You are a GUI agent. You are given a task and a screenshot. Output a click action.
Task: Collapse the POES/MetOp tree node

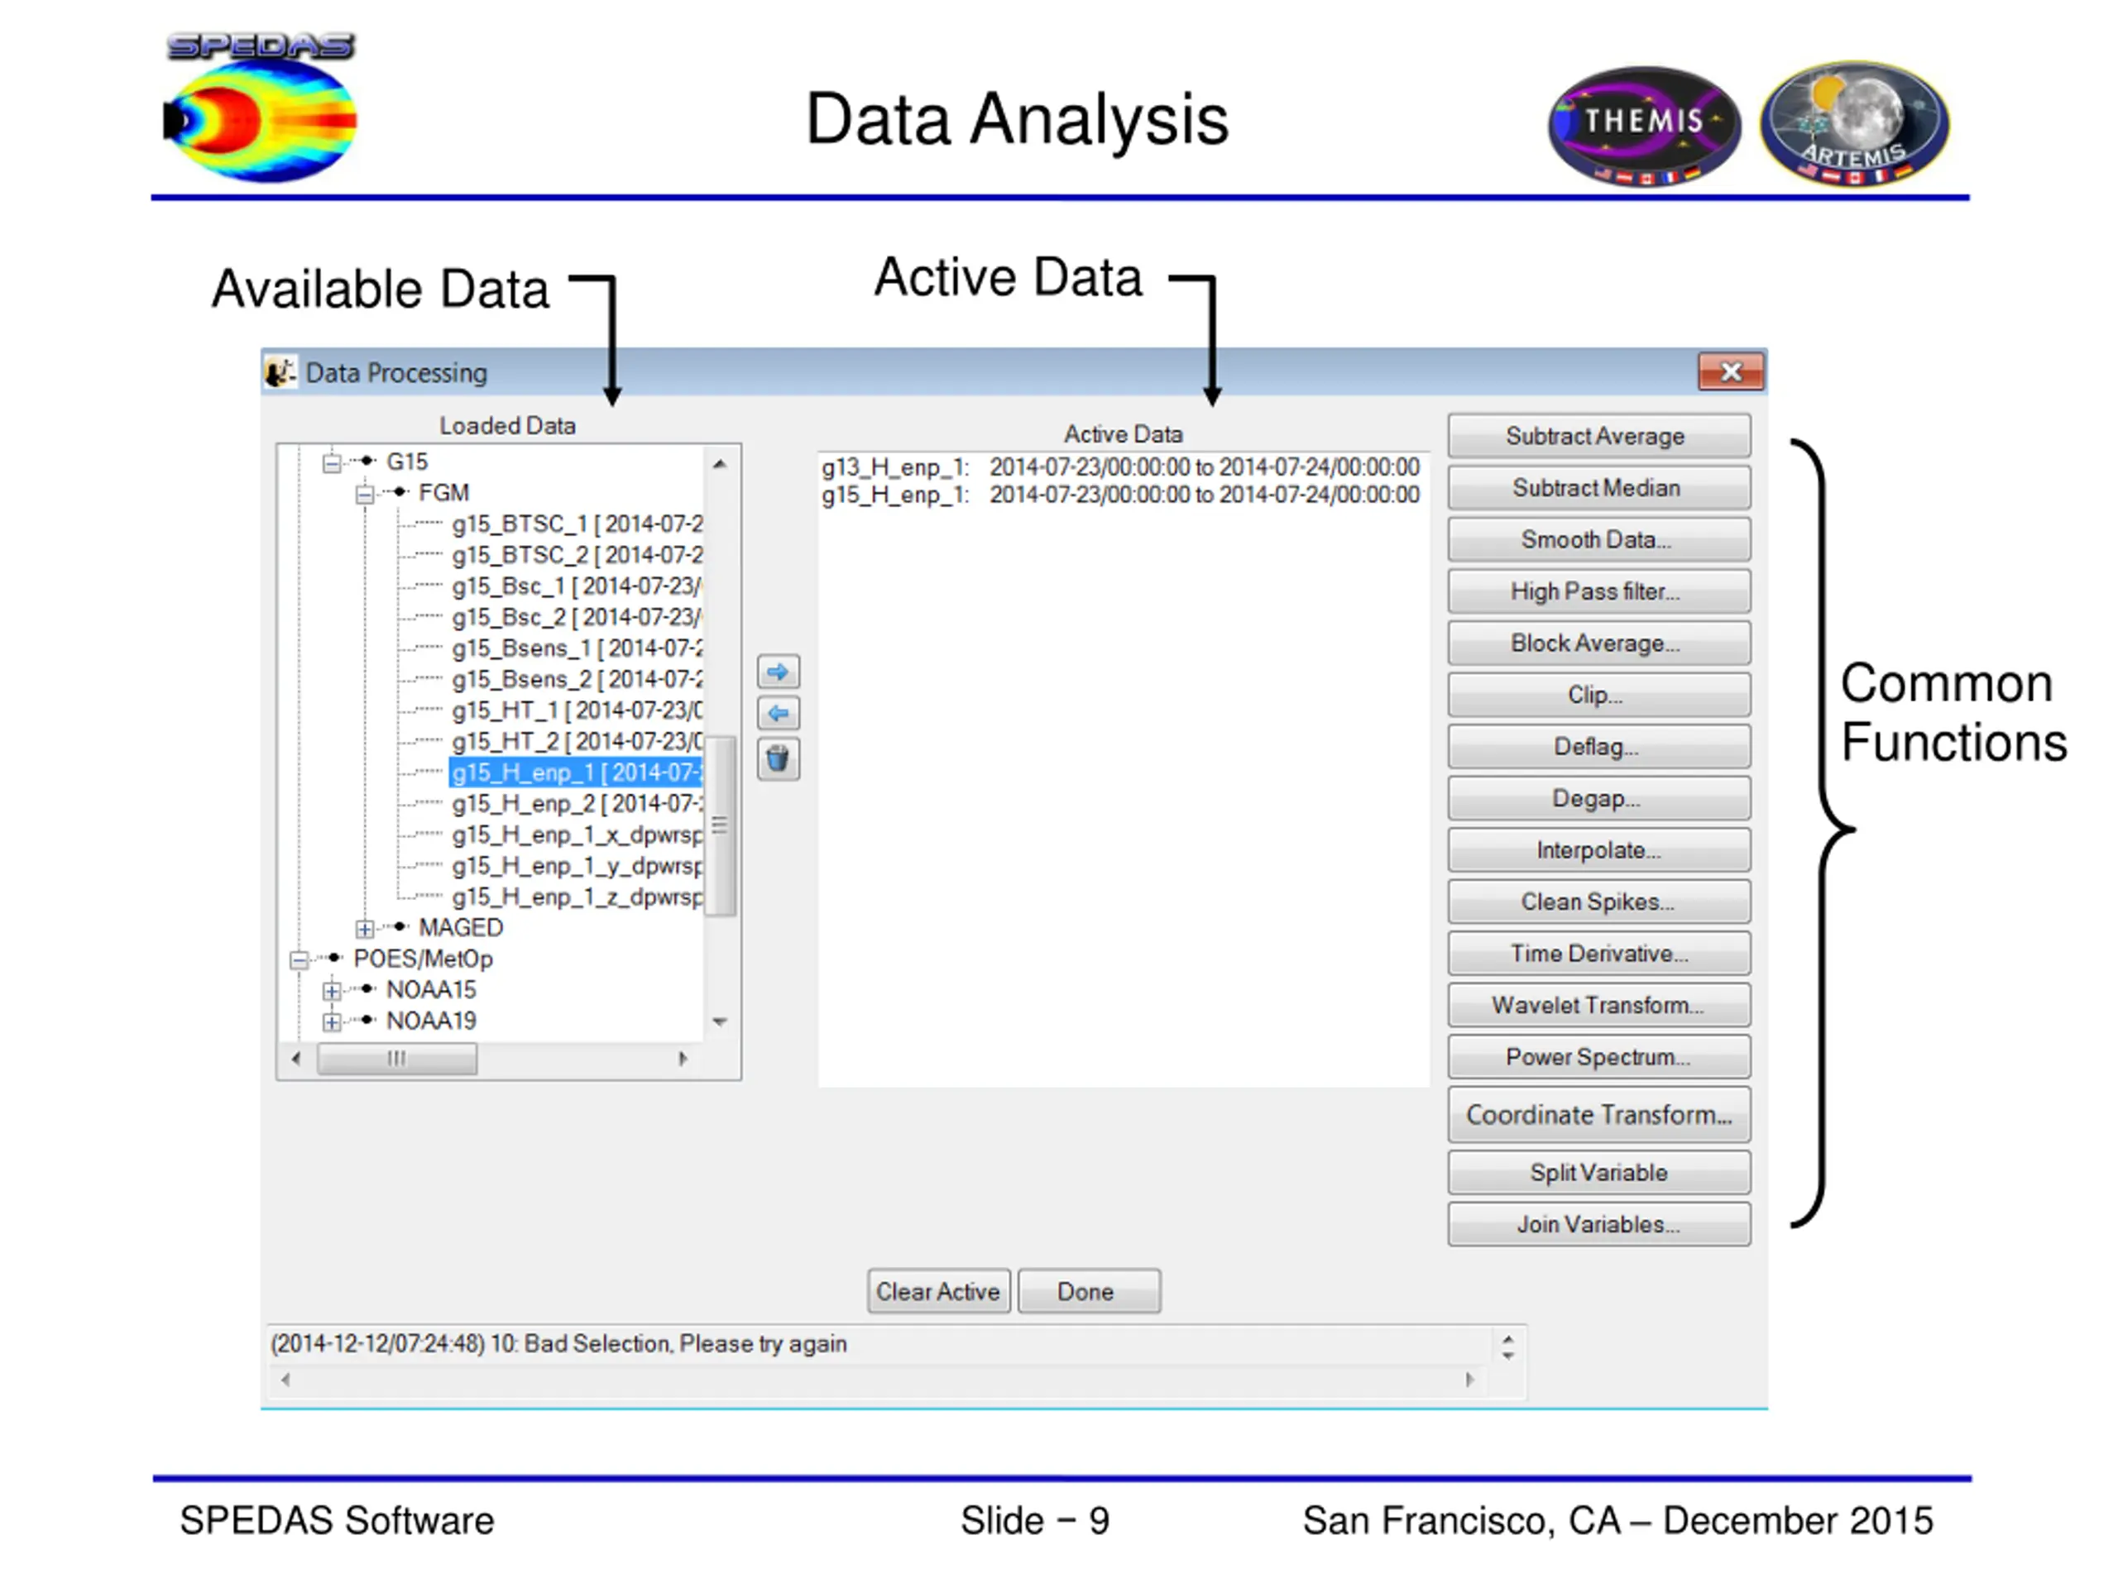299,960
